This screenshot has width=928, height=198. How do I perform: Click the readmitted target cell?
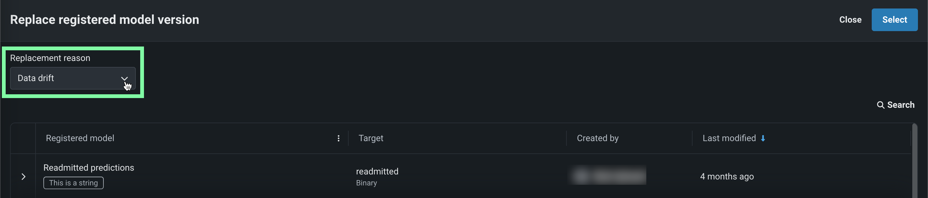click(x=377, y=171)
